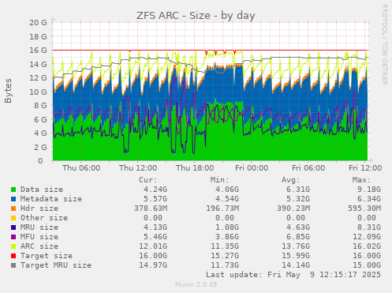This screenshot has width=392, height=293.
Task: Click the purple MFU size legend swatch
Action: [x=13, y=237]
